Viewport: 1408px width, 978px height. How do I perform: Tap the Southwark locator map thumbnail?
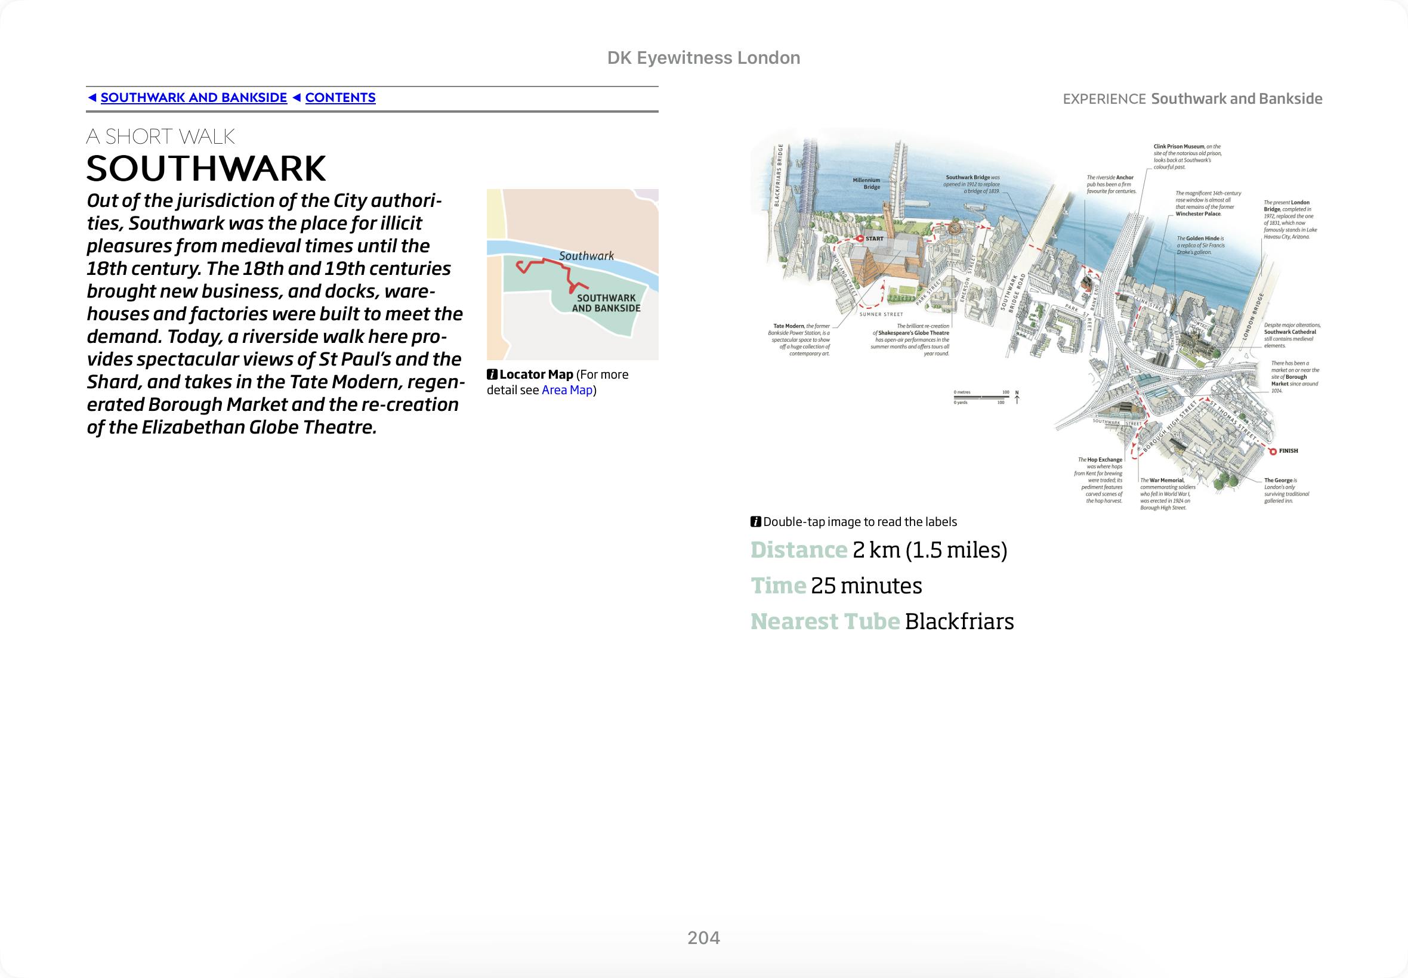(572, 274)
